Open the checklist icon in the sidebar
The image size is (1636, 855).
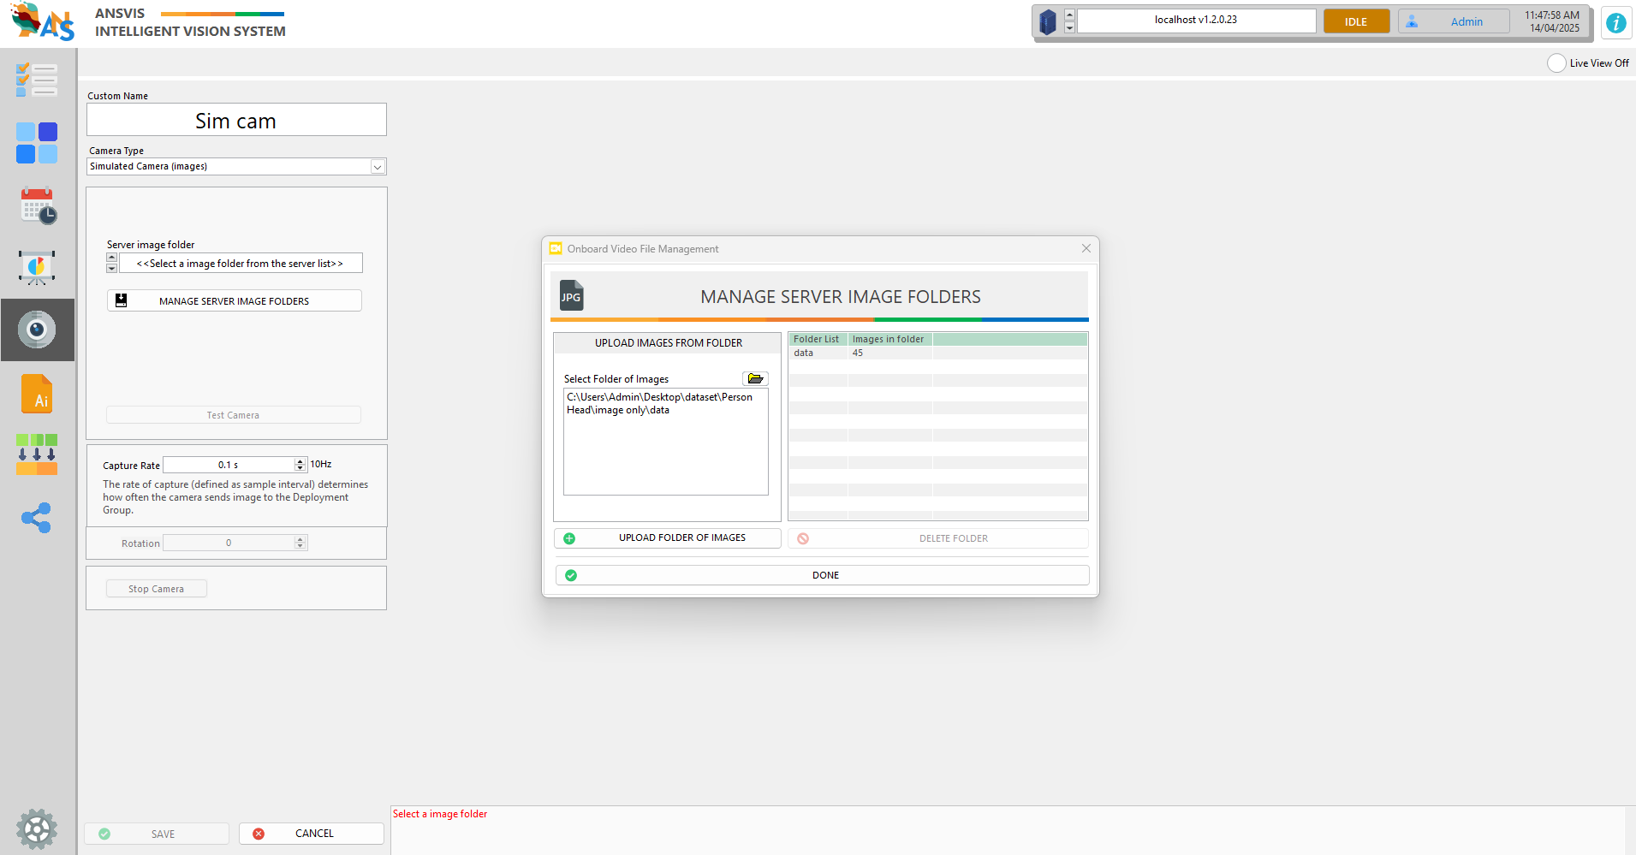pyautogui.click(x=37, y=80)
